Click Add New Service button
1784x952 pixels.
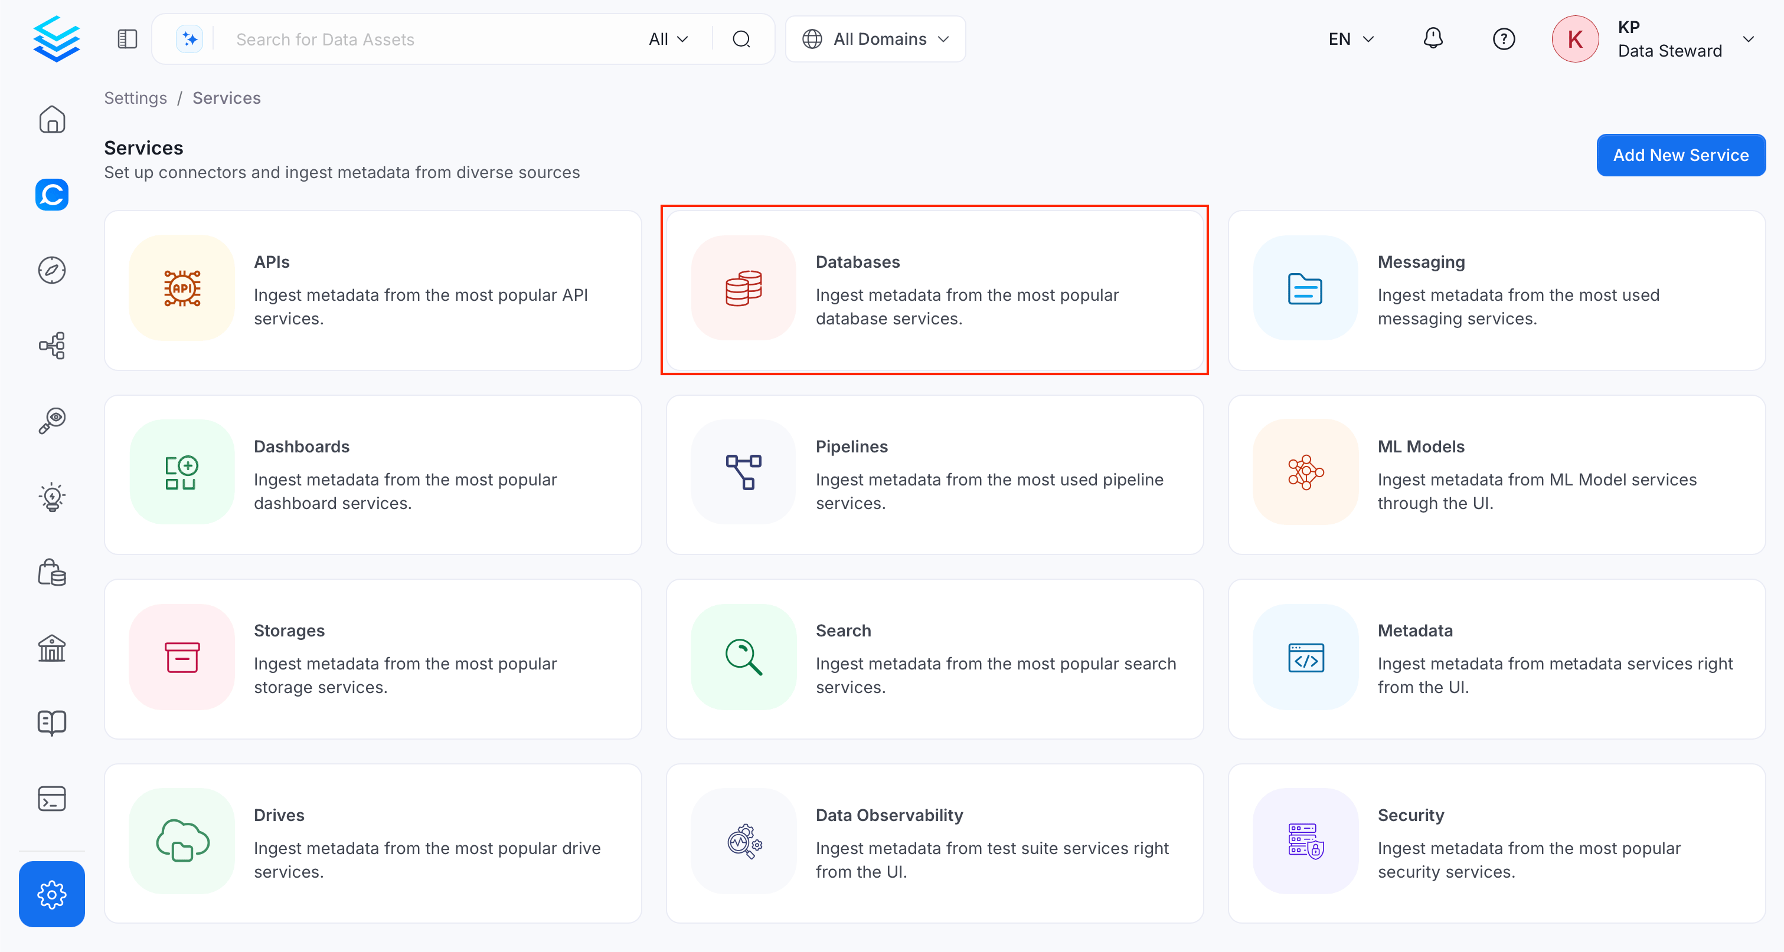point(1681,155)
